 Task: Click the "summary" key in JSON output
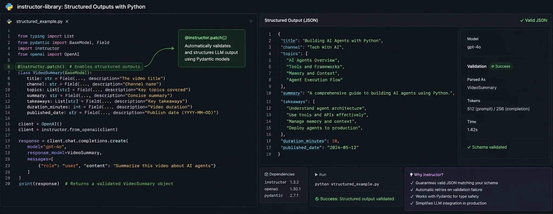(292, 93)
